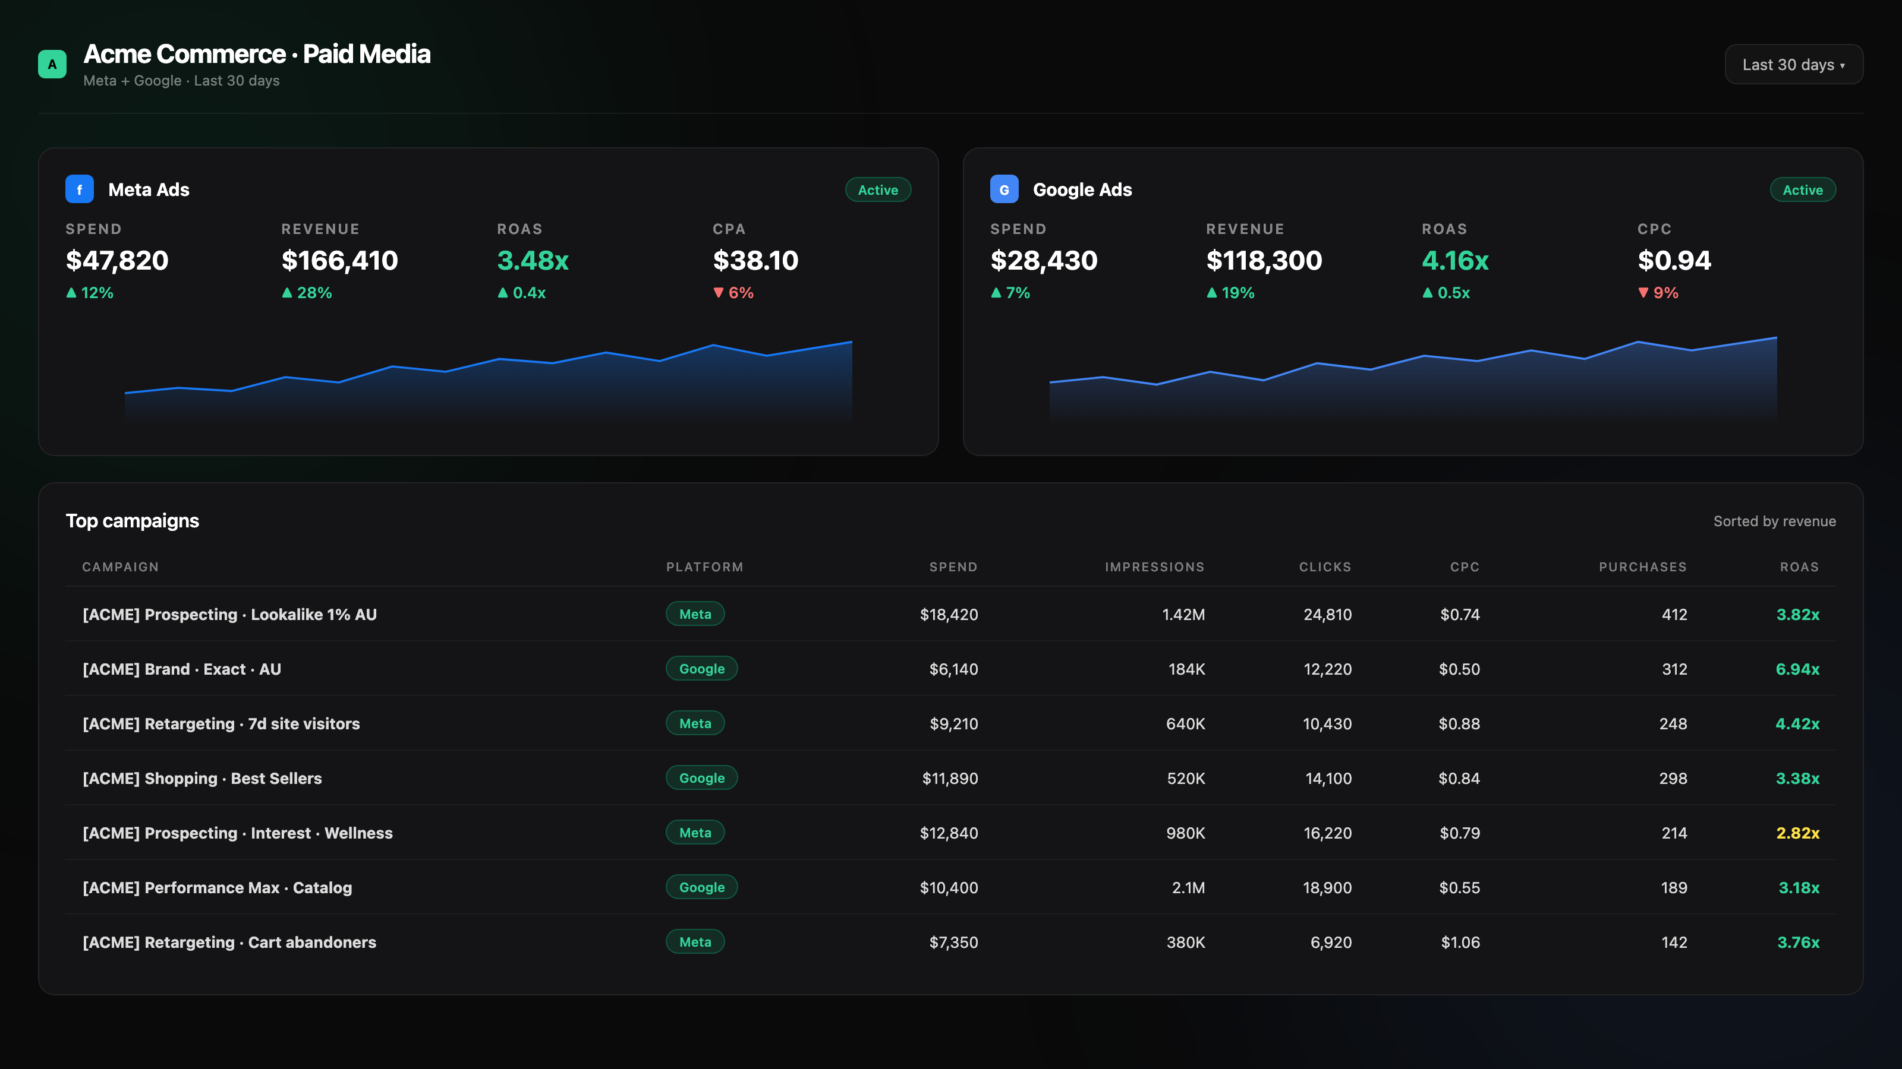The image size is (1902, 1069).
Task: Click the 28% revenue increase on Meta Ads
Action: click(307, 292)
